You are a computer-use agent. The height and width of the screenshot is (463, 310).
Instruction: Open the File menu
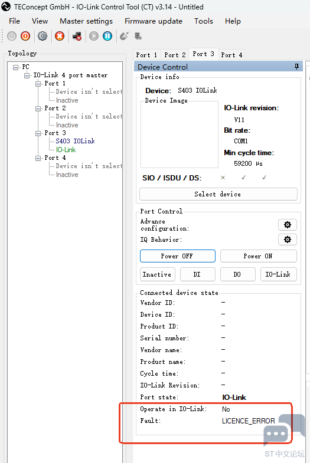pos(15,21)
